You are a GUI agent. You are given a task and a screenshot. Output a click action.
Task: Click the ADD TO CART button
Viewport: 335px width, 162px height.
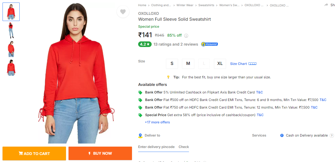(34, 153)
